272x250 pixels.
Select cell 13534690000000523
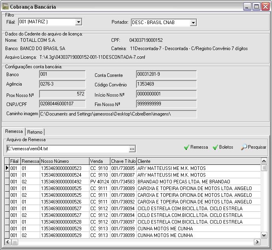[65, 168]
